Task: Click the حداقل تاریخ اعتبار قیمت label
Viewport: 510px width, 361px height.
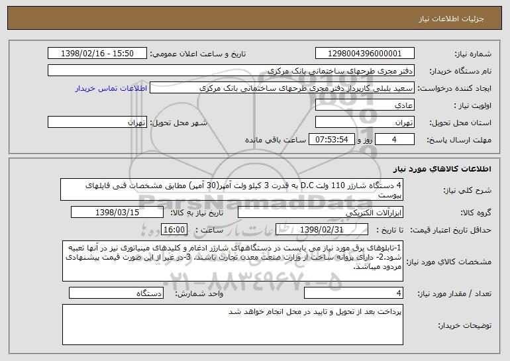Action: (450, 230)
